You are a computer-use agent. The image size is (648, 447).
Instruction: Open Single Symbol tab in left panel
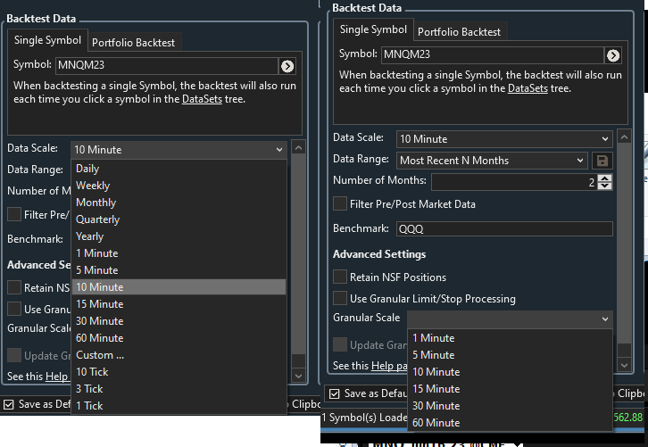point(47,40)
